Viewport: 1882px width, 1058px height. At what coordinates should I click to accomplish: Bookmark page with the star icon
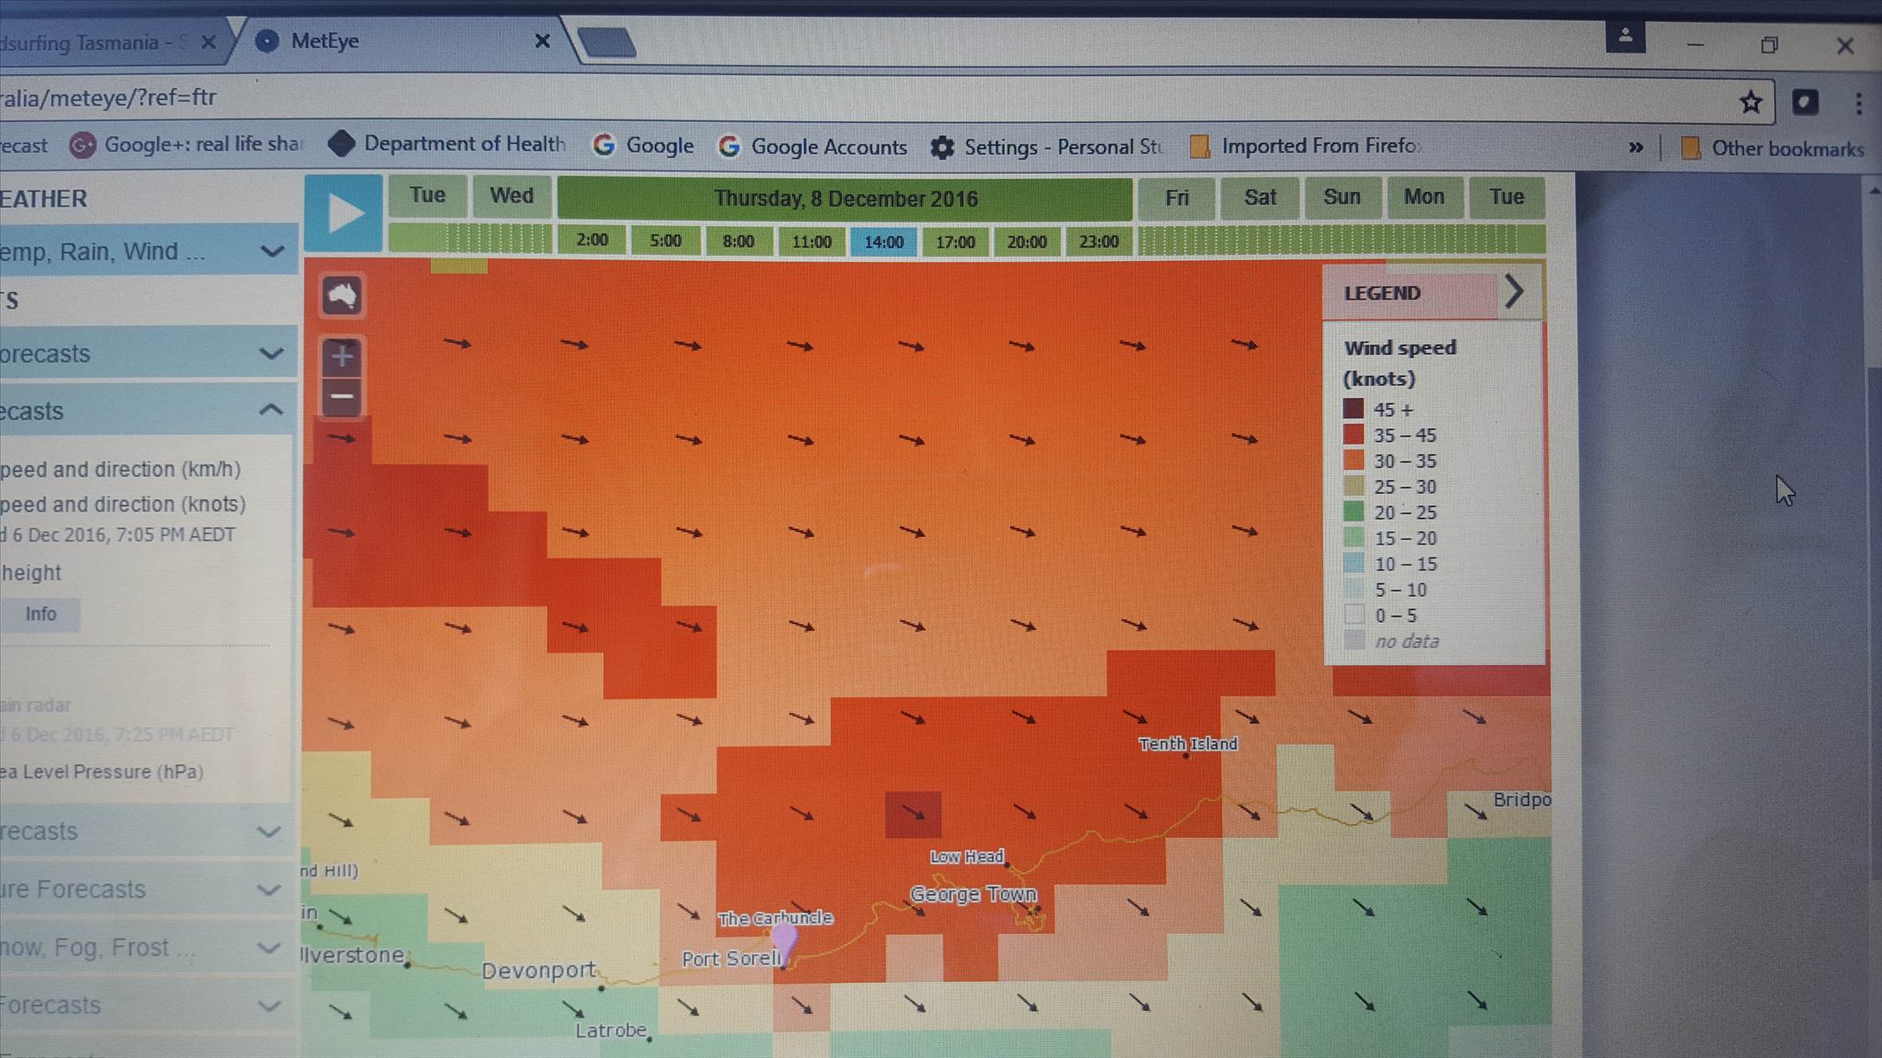[1750, 102]
